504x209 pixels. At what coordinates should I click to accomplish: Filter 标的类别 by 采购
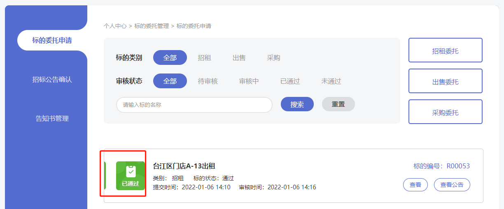pyautogui.click(x=273, y=58)
